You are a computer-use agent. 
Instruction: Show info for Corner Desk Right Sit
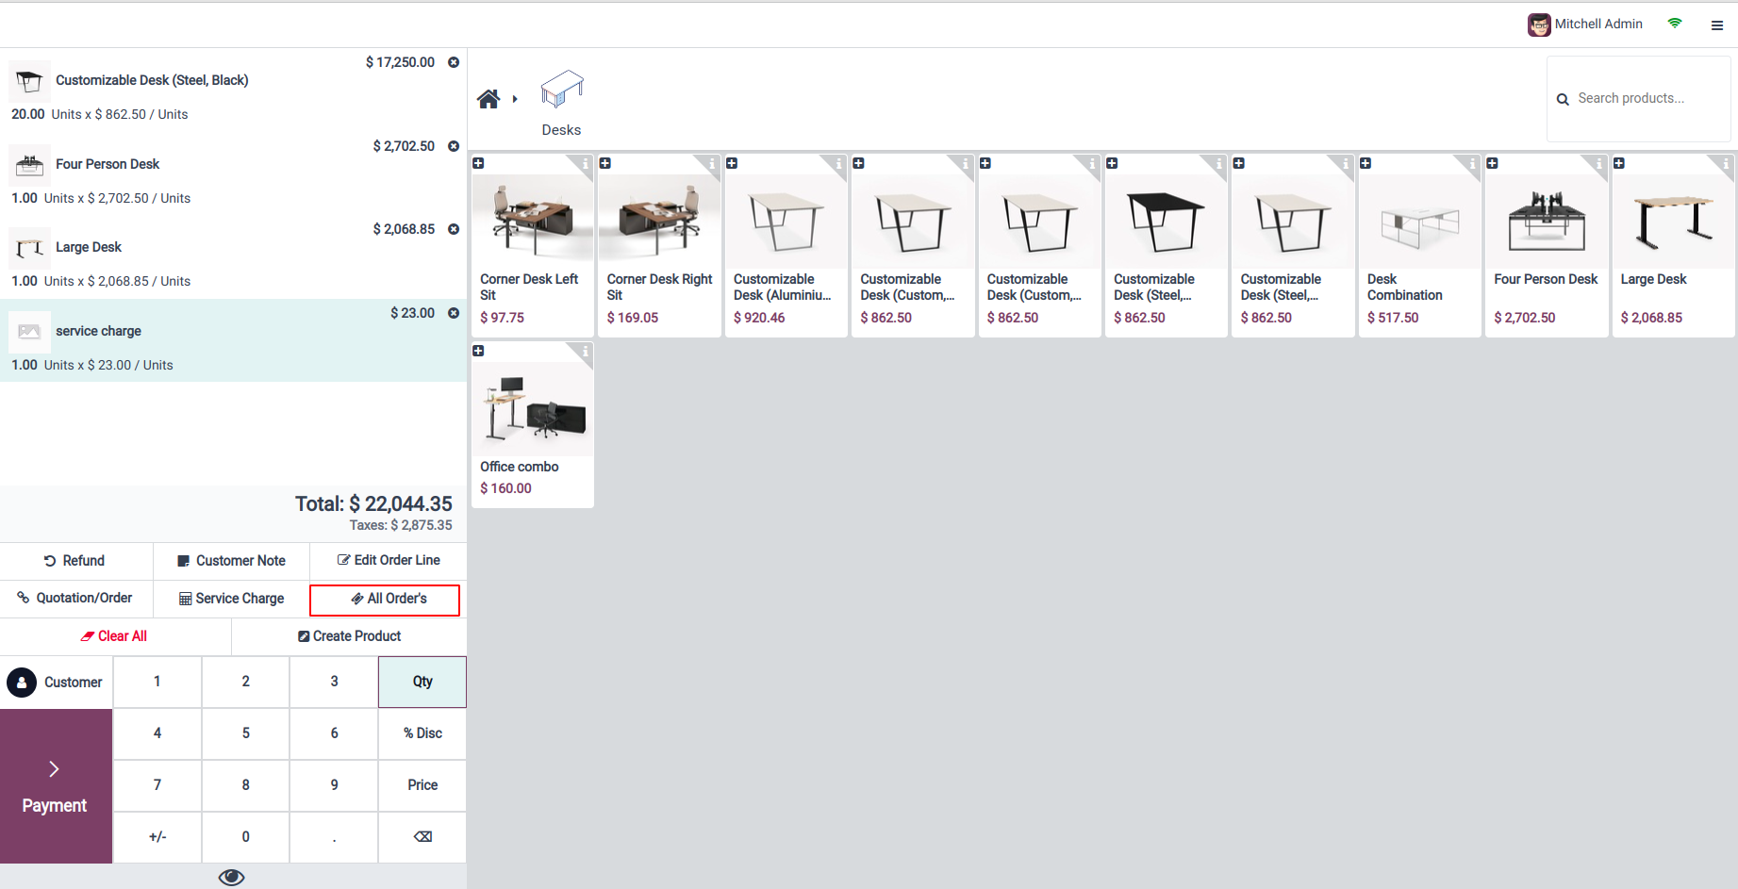click(x=712, y=164)
